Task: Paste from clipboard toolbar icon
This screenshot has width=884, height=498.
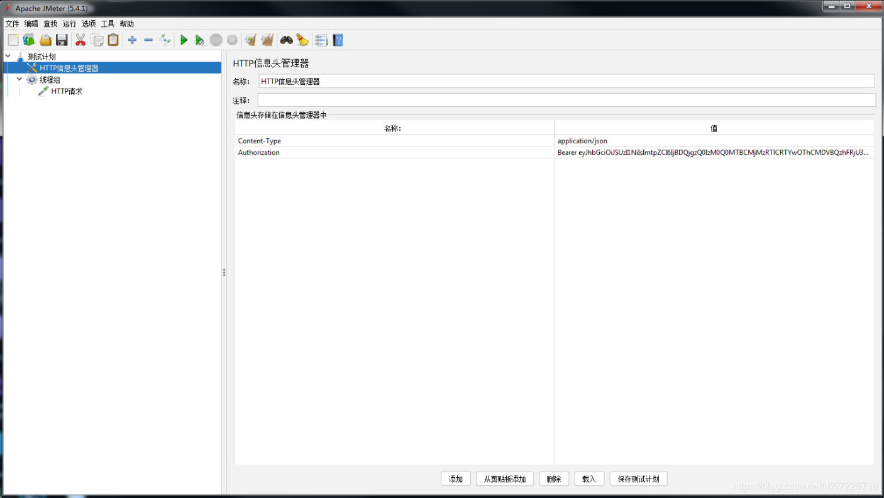Action: coord(113,40)
